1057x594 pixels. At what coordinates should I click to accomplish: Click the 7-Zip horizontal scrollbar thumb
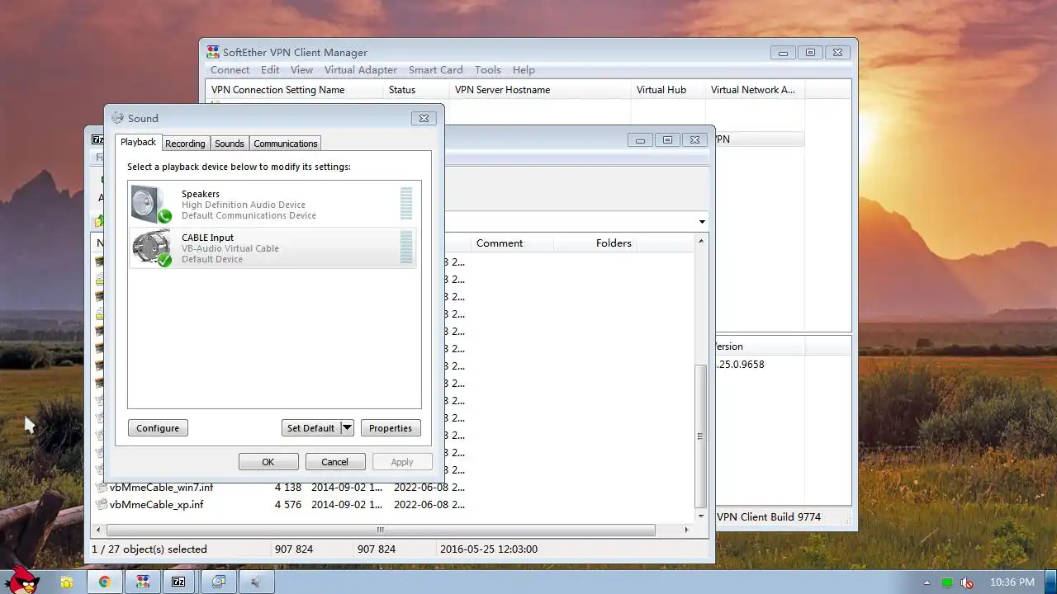point(381,530)
